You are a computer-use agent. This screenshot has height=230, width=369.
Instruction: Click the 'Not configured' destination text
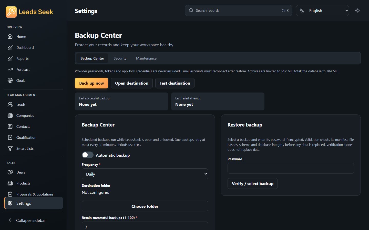(x=96, y=192)
